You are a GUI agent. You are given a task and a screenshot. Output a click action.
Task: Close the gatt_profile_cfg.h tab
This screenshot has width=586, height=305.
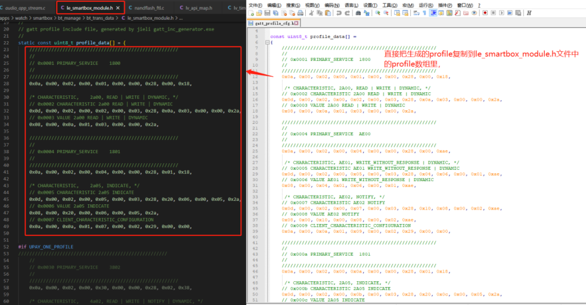296,23
